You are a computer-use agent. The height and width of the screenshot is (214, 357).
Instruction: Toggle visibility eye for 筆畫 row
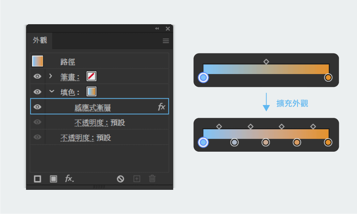click(x=37, y=76)
